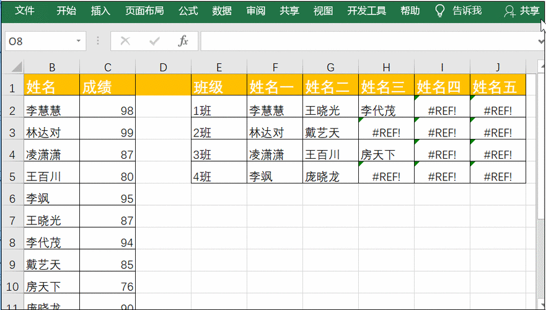This screenshot has height=310, width=546.
Task: Open the Insert Function fx icon
Action: point(183,41)
